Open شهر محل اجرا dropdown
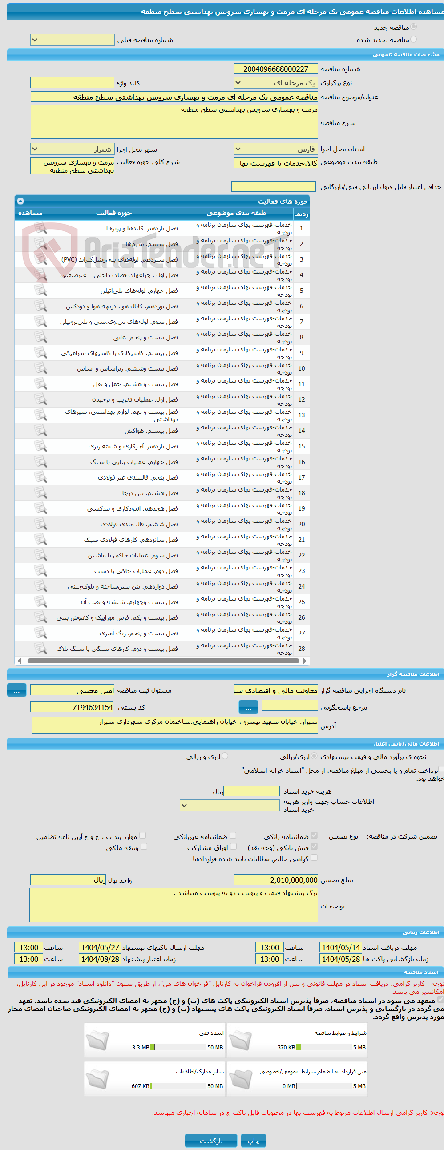444x1150 pixels. click(x=72, y=149)
